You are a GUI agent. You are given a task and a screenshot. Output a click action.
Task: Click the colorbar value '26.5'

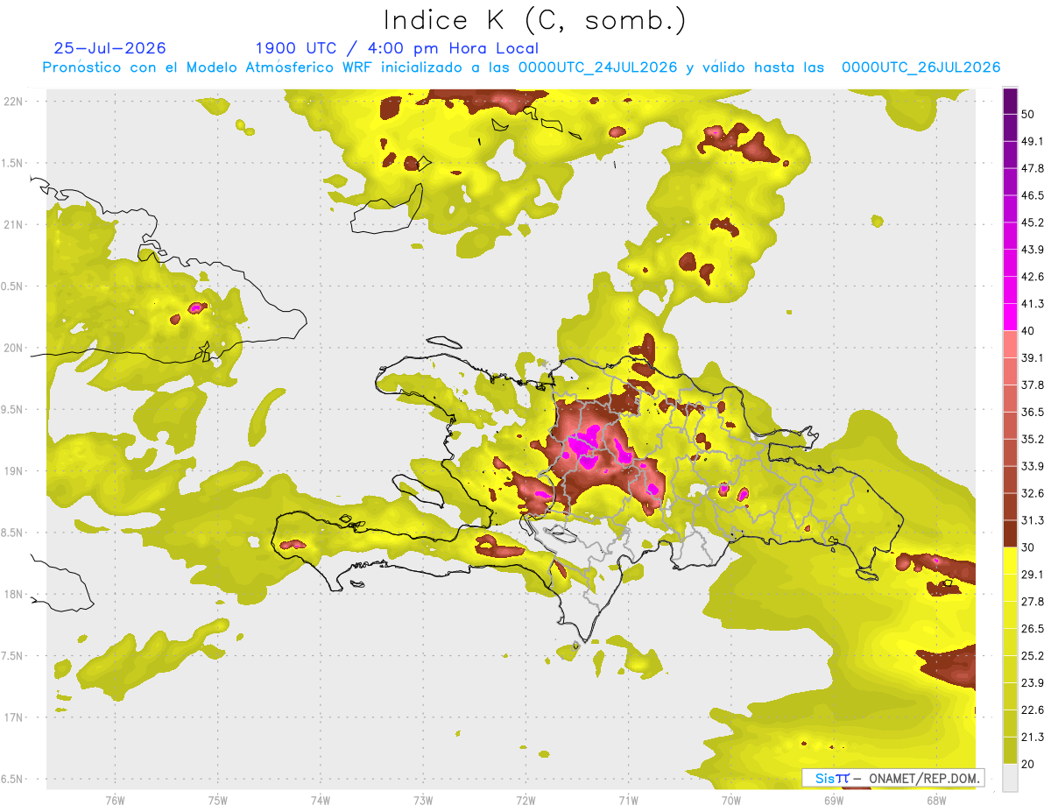[x=1033, y=628]
